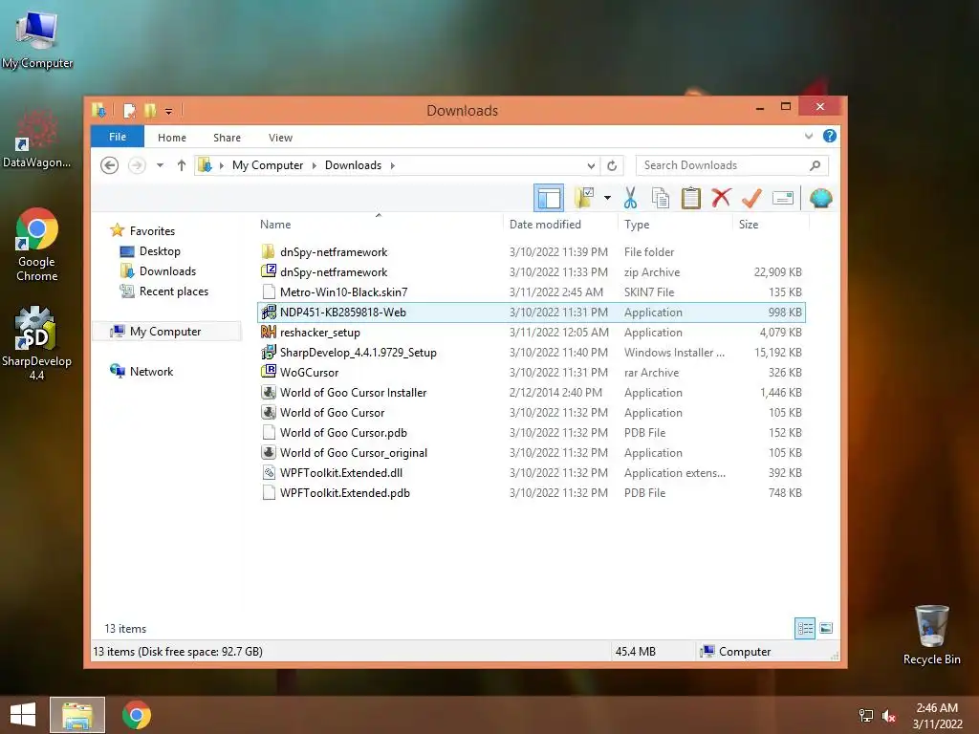
Task: Open the dropdown arrow beside folder options icon
Action: (x=607, y=199)
